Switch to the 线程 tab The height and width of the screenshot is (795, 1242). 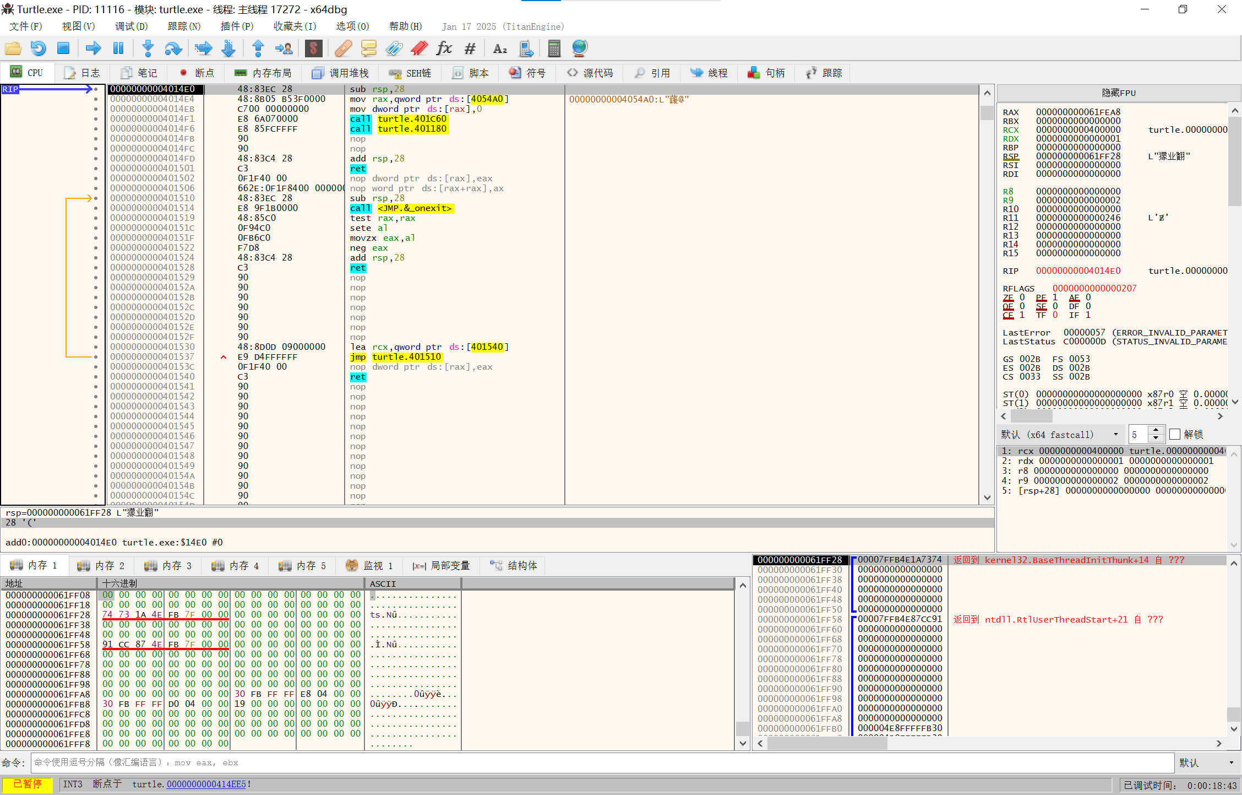tap(709, 73)
